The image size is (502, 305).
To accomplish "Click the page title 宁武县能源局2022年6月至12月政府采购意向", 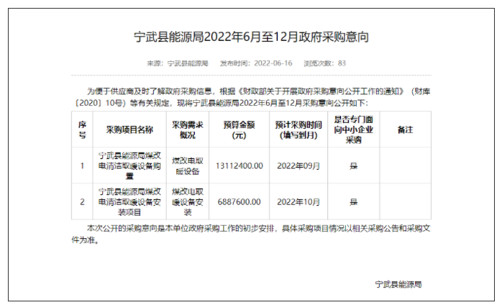I will pyautogui.click(x=251, y=37).
